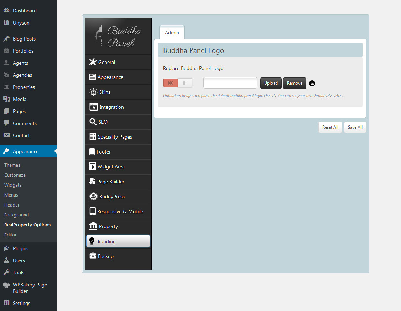Click the Backup briefcase icon
The width and height of the screenshot is (401, 311).
coord(93,256)
